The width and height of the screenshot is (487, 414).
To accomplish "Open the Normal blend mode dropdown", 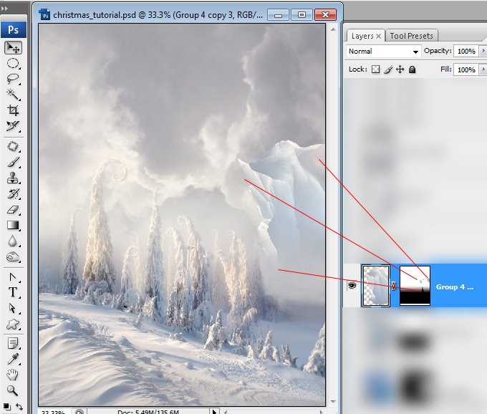I will (384, 52).
